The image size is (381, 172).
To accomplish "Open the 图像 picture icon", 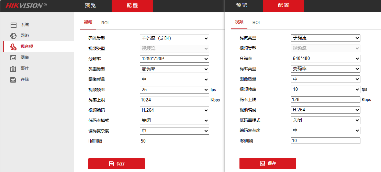I will (x=13, y=58).
